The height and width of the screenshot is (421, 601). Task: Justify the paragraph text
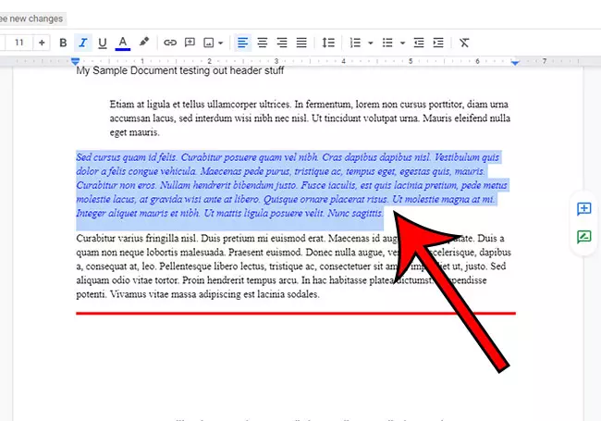point(302,43)
